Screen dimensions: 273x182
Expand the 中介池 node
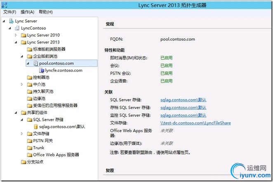[x=22, y=85]
